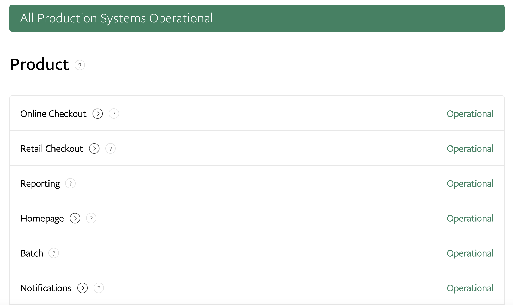Click the question mark icon near Notifications

(99, 288)
